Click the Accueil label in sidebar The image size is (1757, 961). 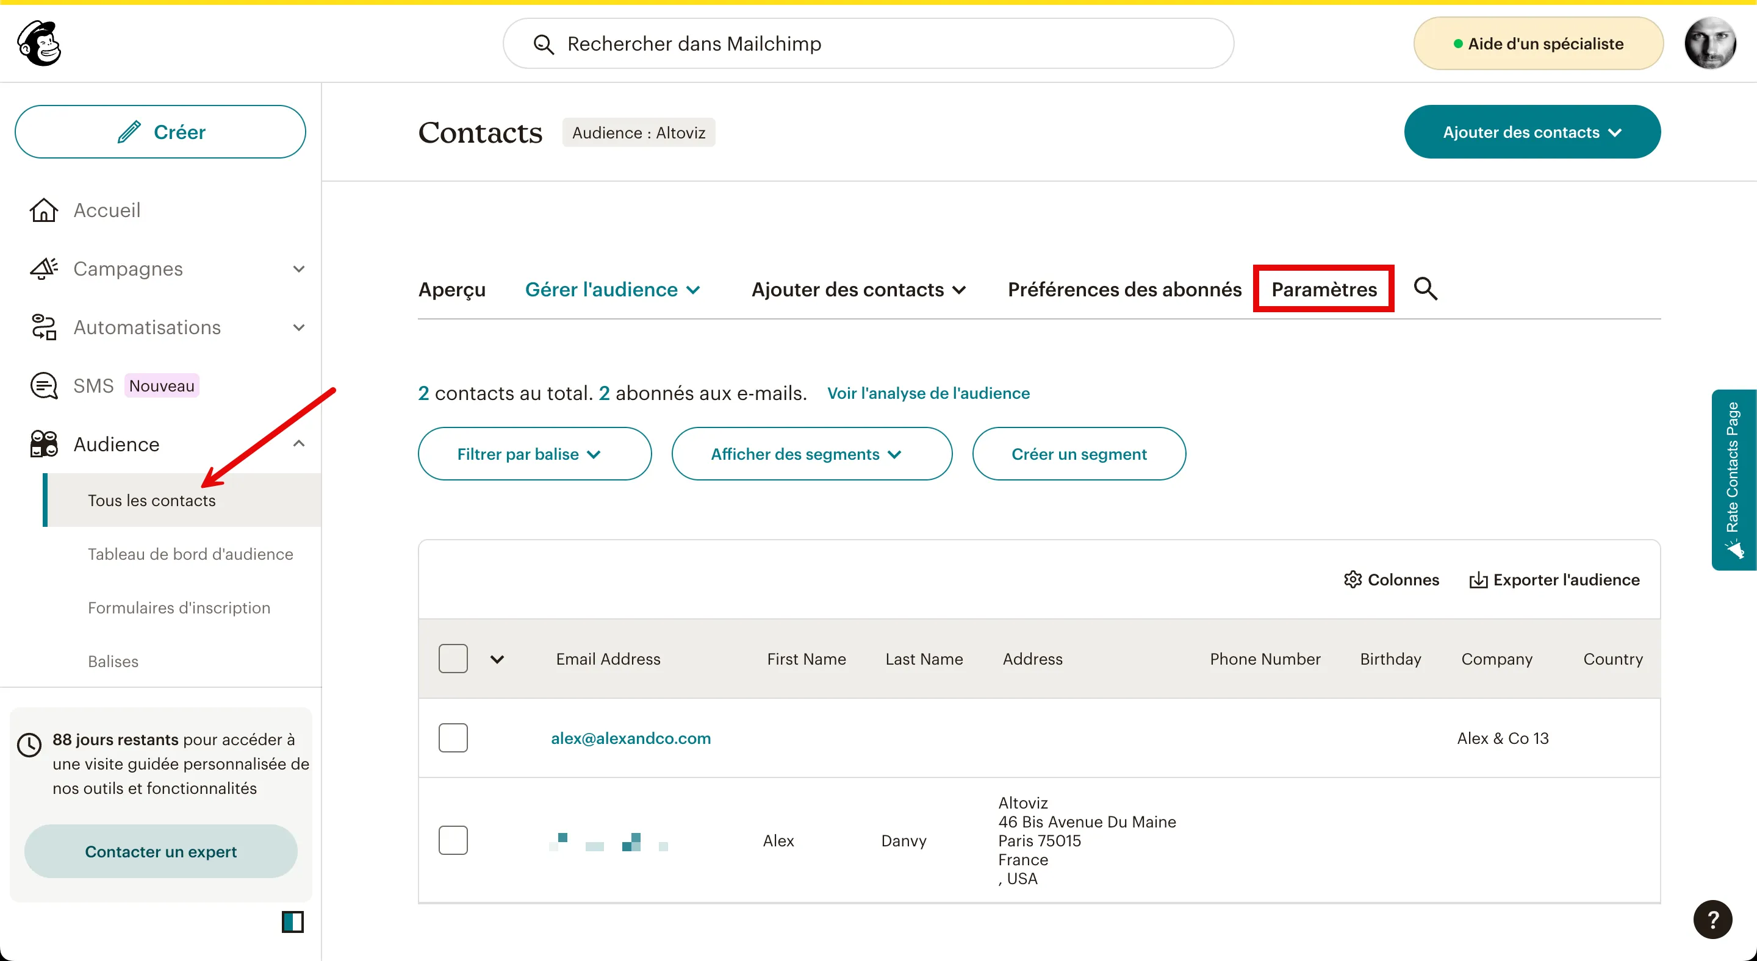(107, 210)
